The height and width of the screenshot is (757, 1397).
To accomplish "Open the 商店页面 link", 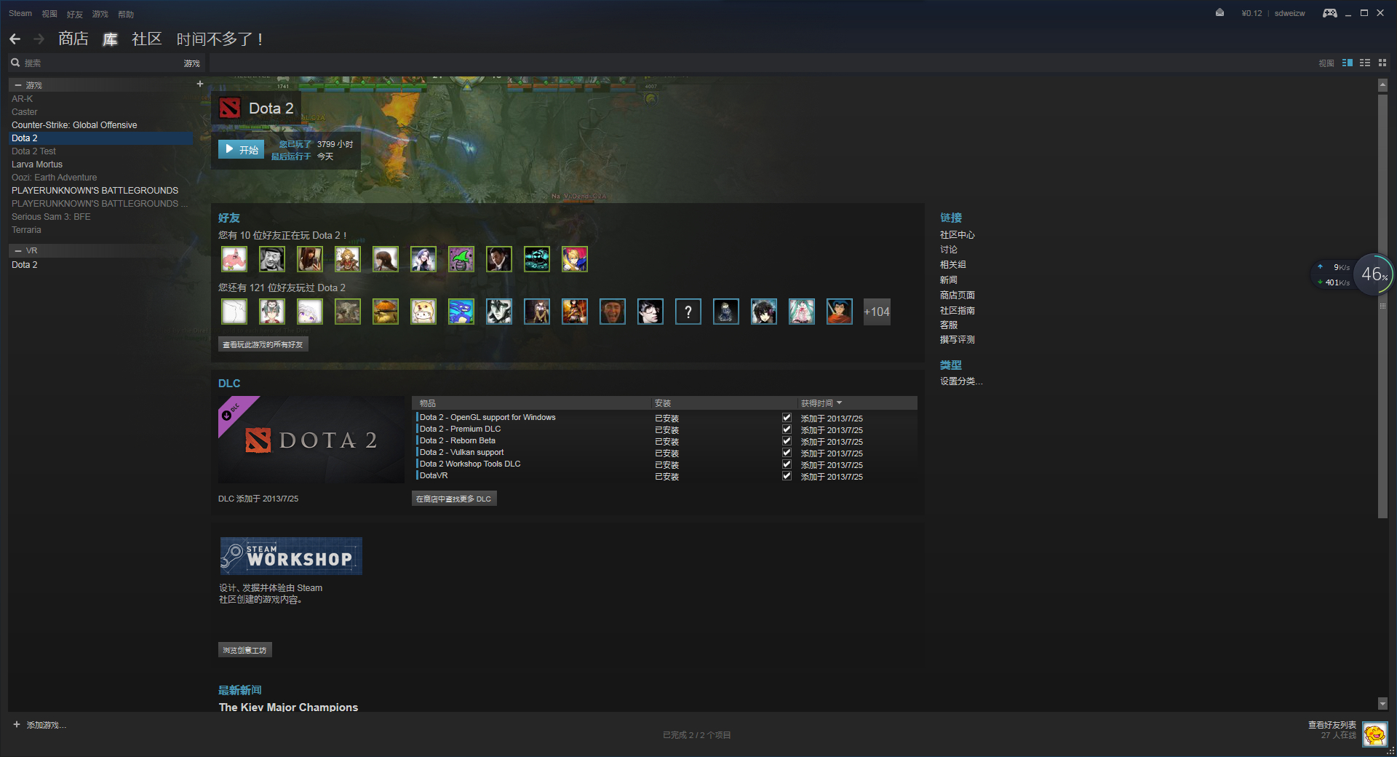I will pos(957,296).
